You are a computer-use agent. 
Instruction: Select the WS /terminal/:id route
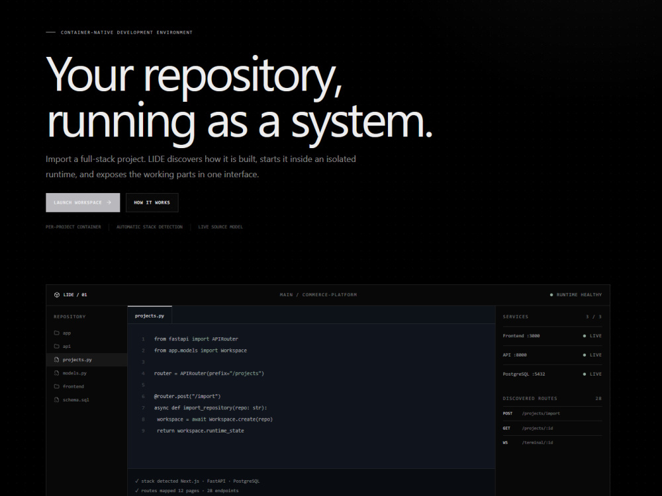coord(552,442)
